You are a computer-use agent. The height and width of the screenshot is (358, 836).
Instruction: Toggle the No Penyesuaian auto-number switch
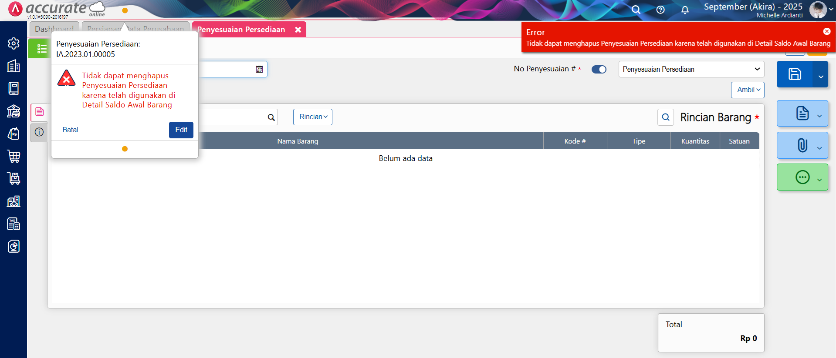coord(599,70)
